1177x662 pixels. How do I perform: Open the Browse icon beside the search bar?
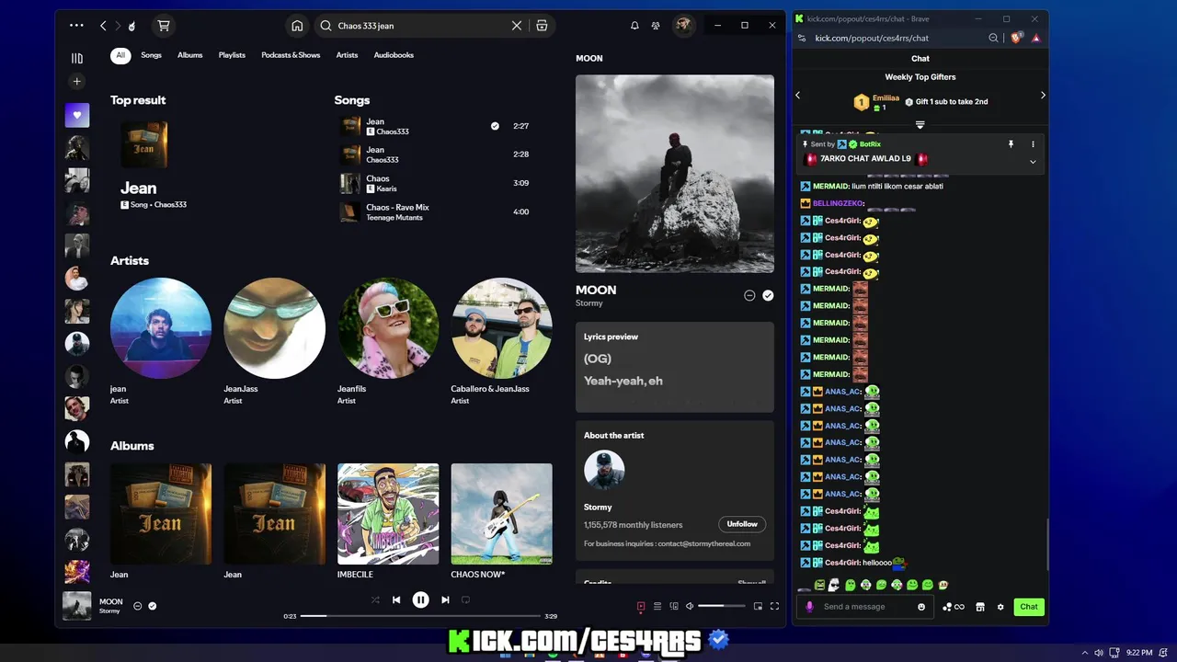pyautogui.click(x=542, y=26)
